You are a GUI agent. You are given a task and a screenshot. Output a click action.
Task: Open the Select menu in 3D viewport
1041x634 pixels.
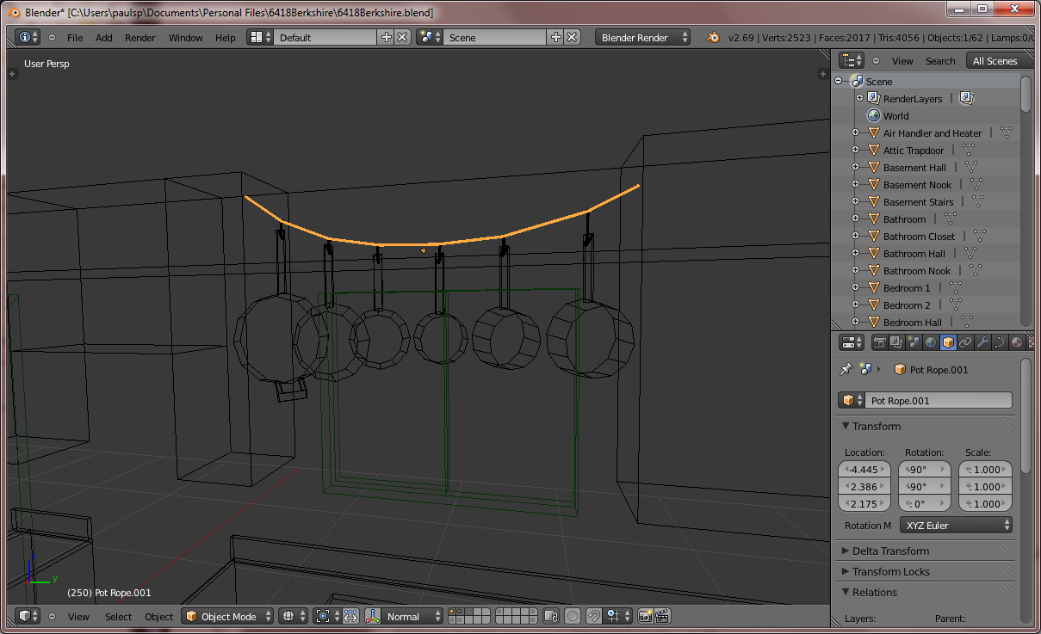coord(119,617)
